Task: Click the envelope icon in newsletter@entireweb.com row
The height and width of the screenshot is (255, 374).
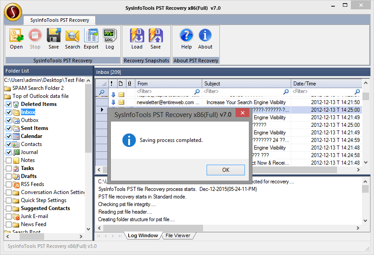Action: point(122,102)
